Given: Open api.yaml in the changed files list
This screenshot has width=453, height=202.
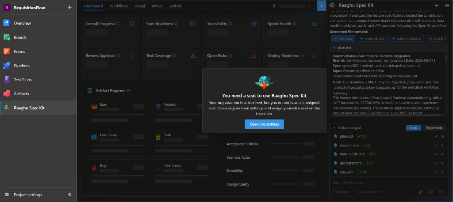Looking at the screenshot, I should pyautogui.click(x=347, y=172).
